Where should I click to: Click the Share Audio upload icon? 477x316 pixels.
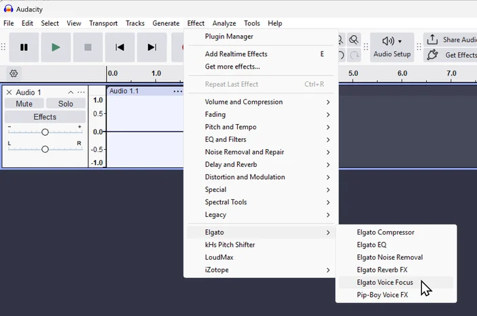coord(432,40)
